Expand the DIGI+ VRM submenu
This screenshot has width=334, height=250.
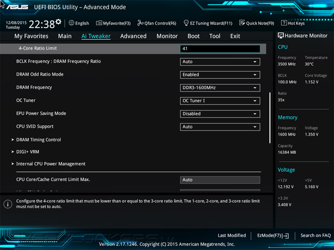click(x=28, y=152)
